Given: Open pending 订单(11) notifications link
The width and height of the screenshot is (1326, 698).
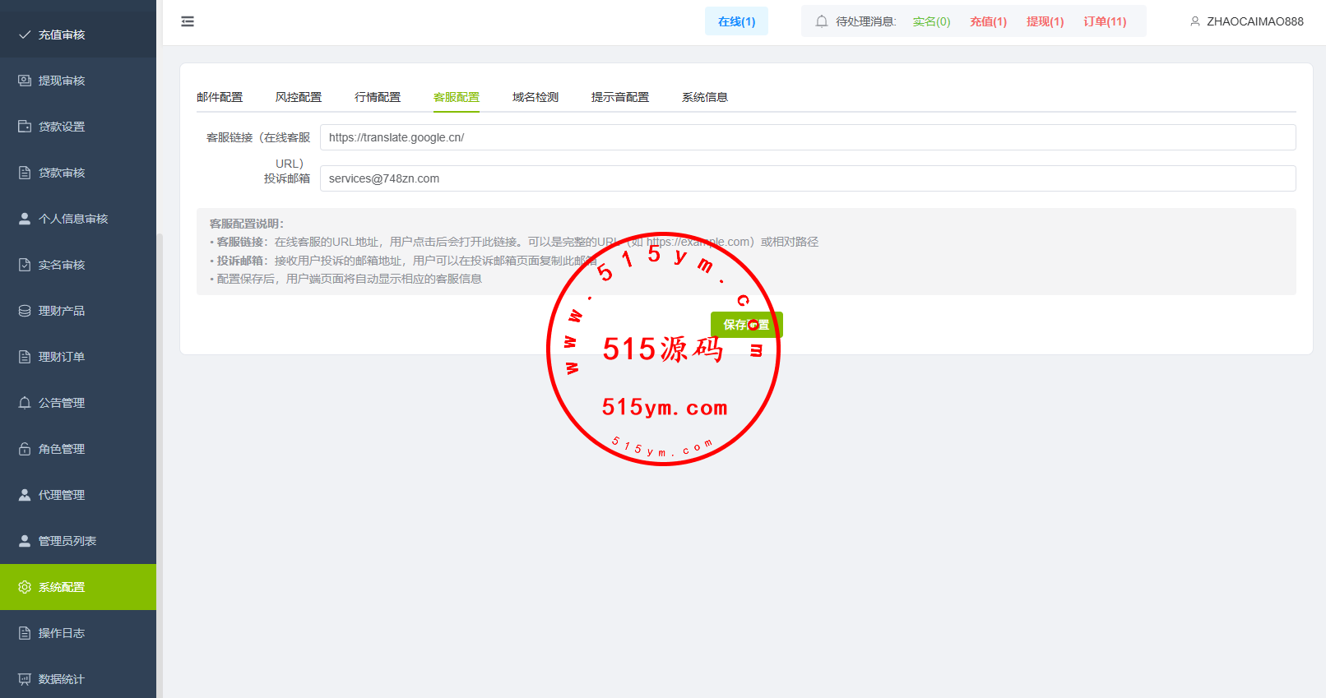Looking at the screenshot, I should [1105, 21].
